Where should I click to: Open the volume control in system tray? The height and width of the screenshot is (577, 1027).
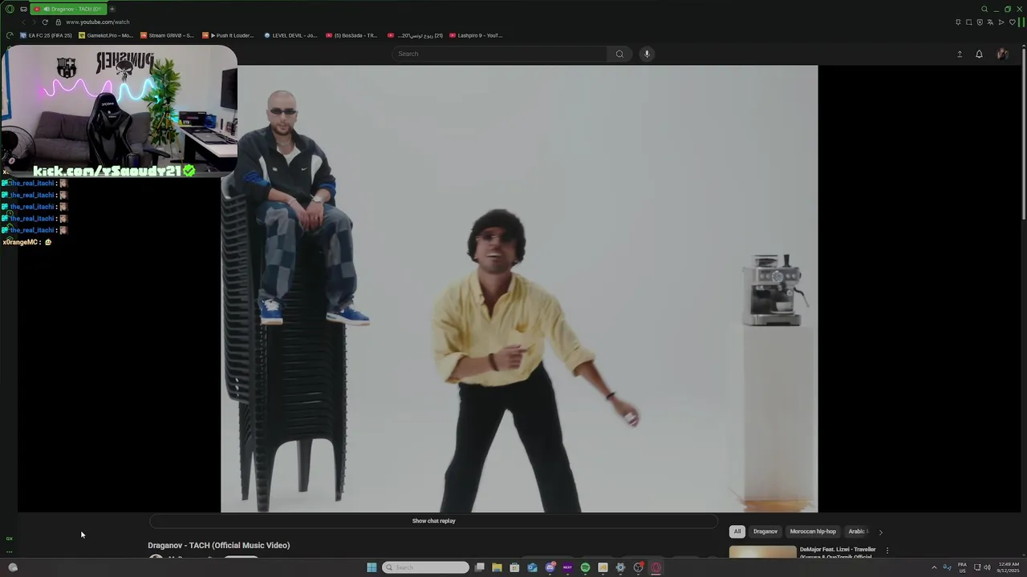(987, 567)
